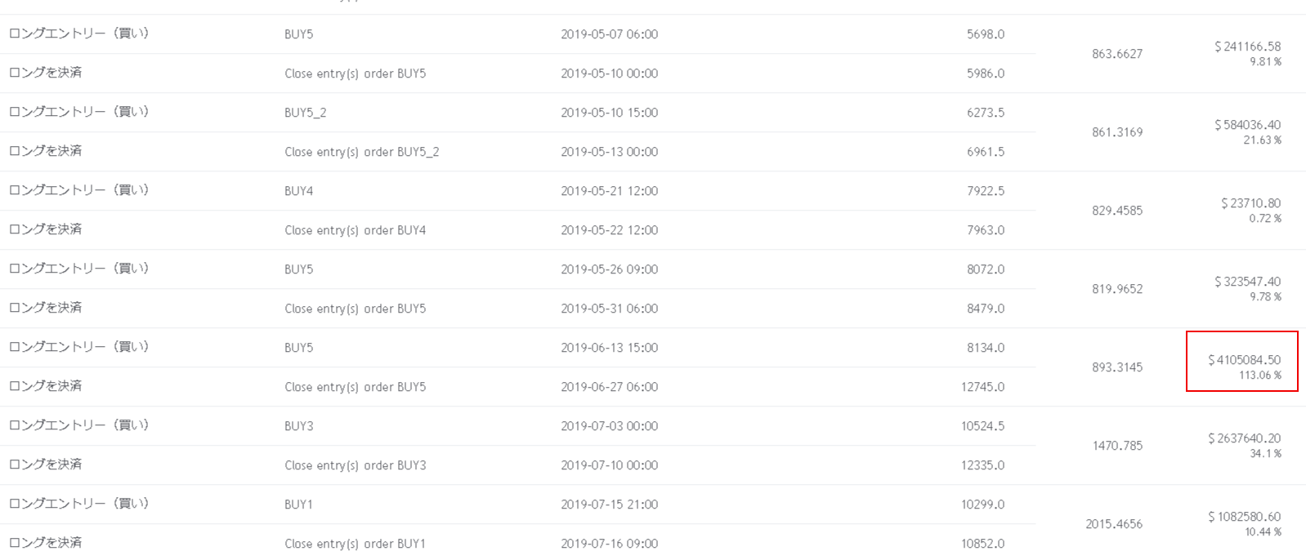Click 'Close entry(s) order BUY5_2' text

click(361, 152)
